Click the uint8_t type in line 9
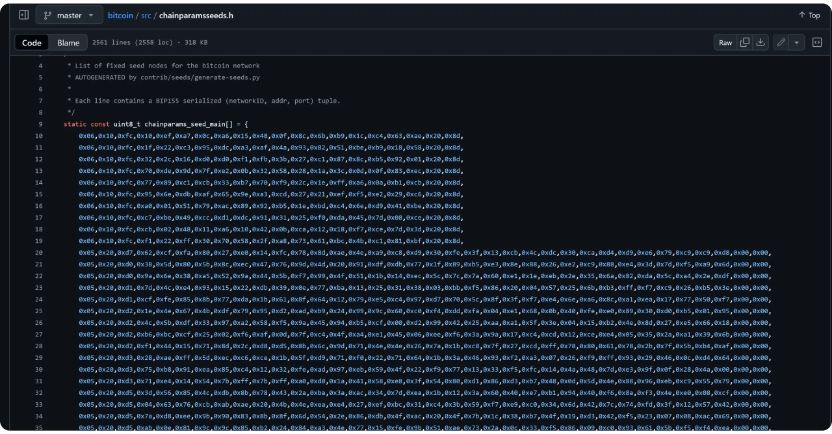 [127, 124]
